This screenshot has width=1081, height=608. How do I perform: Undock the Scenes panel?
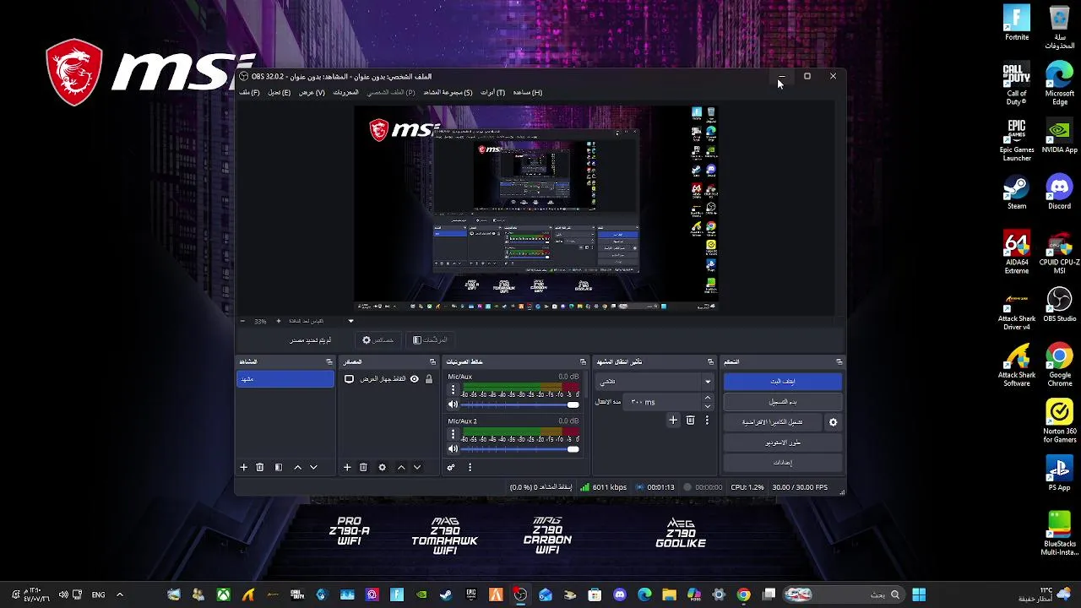329,361
